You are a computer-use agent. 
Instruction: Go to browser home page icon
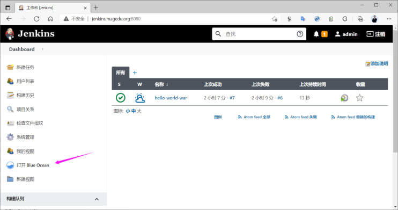(x=50, y=19)
